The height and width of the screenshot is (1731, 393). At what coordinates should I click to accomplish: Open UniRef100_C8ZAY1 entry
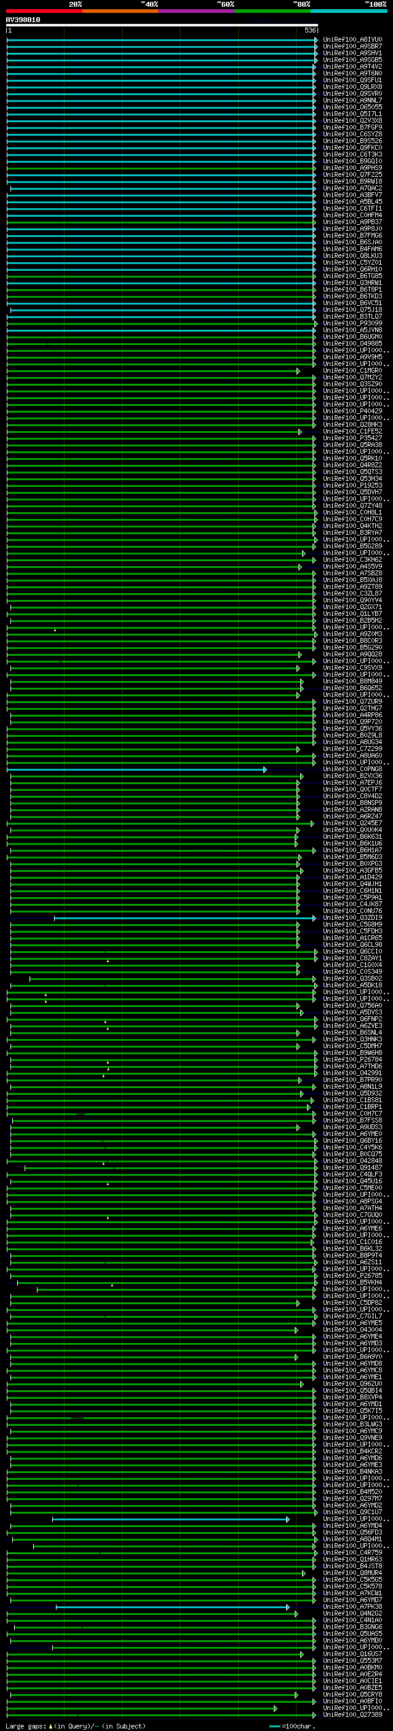pos(352,959)
